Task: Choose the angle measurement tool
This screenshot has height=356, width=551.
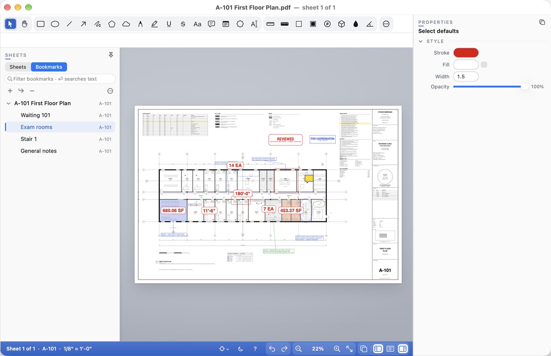Action: (x=370, y=24)
